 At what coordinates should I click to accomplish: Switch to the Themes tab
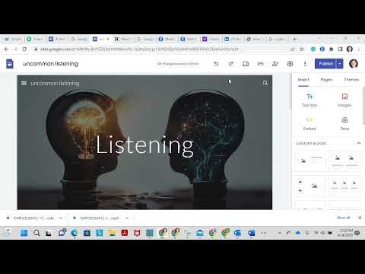(x=351, y=80)
